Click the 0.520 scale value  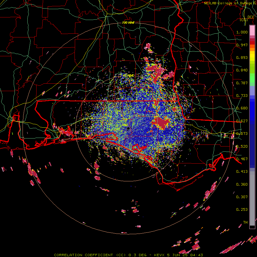click(x=242, y=146)
